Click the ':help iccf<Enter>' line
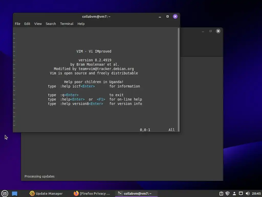 click(x=94, y=86)
